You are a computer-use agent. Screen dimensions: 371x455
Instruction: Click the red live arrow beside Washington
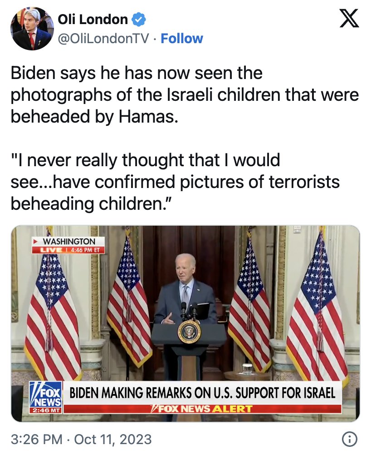pyautogui.click(x=36, y=241)
